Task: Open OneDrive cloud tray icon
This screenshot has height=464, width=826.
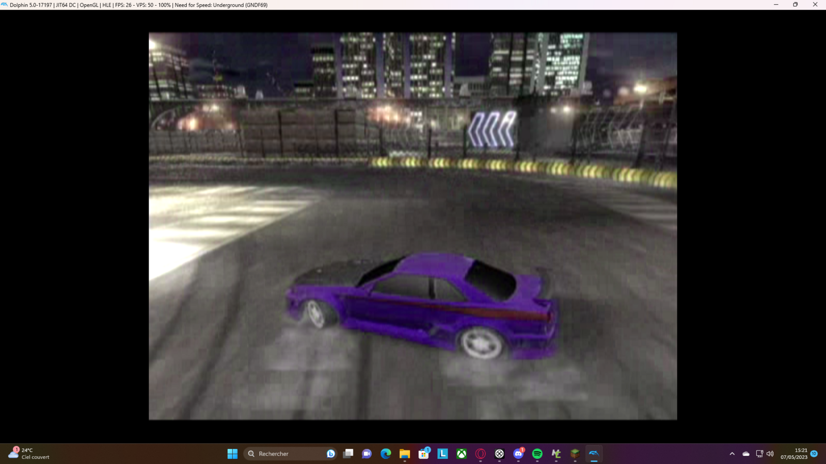Action: (746, 454)
